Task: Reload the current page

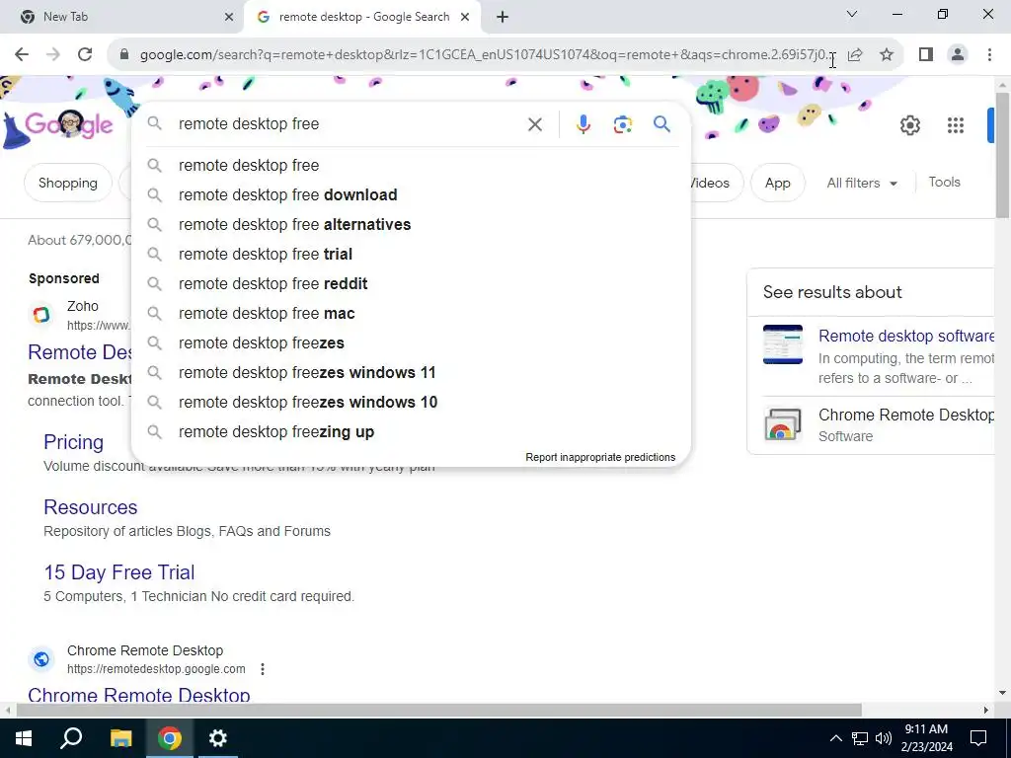Action: coord(85,55)
